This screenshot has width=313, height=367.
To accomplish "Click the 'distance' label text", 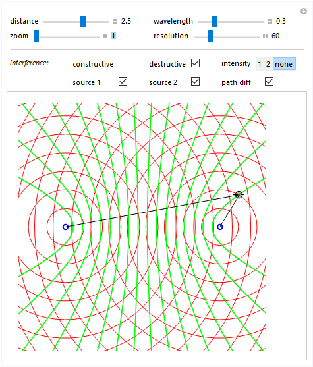I will coord(24,21).
